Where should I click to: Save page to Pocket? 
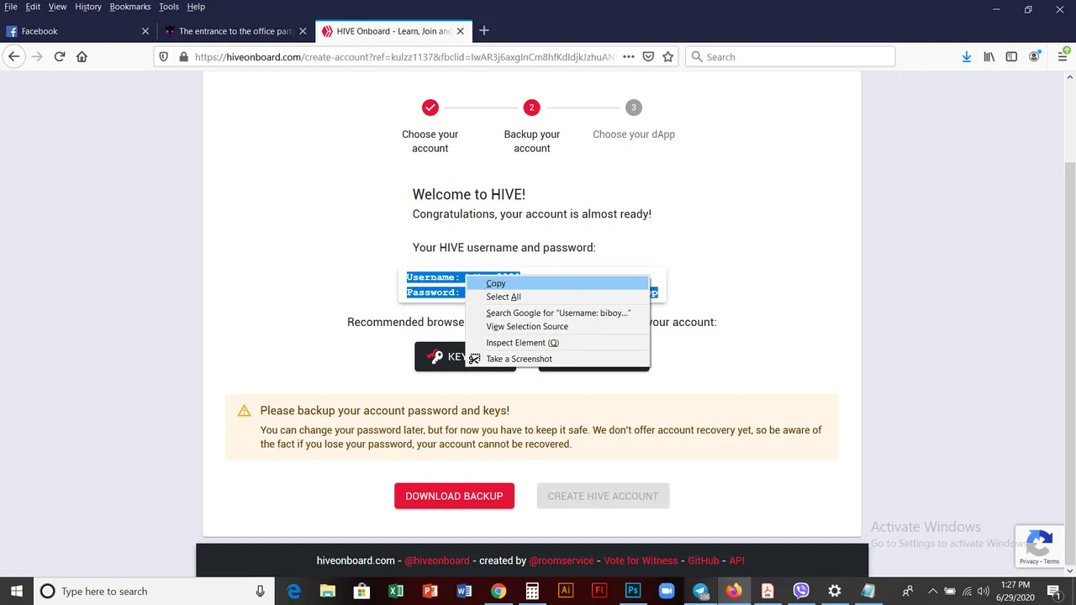(x=649, y=56)
